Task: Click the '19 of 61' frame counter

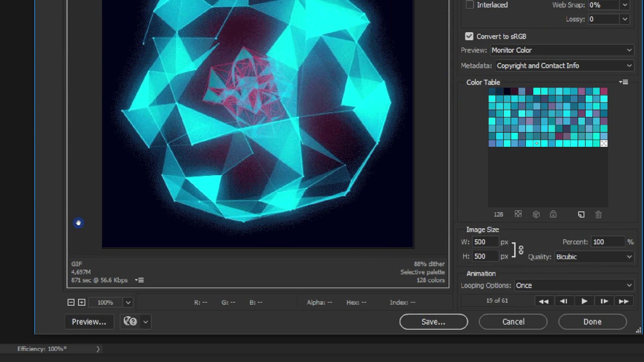Action: tap(497, 300)
